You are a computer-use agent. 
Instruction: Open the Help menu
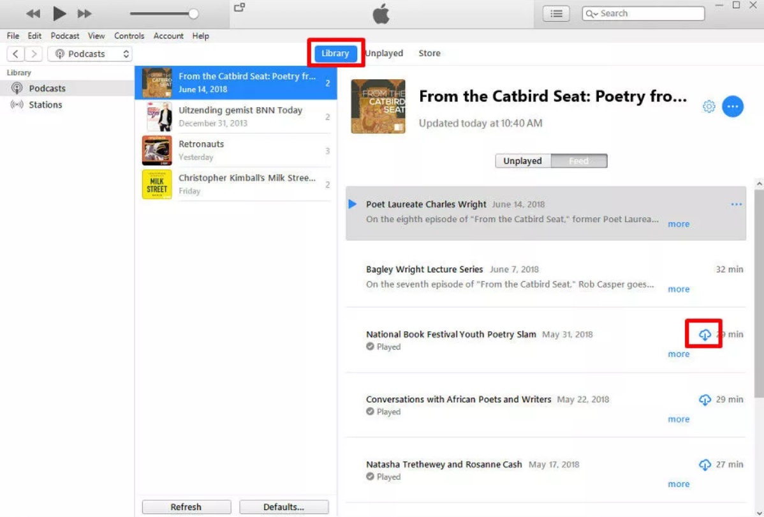click(200, 36)
